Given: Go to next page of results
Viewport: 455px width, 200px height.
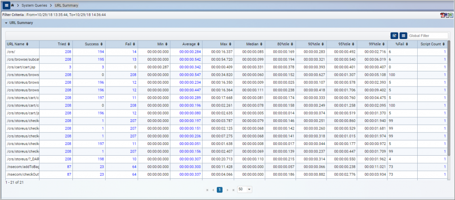Looking at the screenshot, I should pyautogui.click(x=227, y=190).
